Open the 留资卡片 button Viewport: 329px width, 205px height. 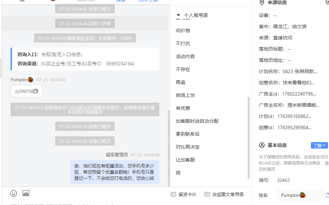pos(184,194)
